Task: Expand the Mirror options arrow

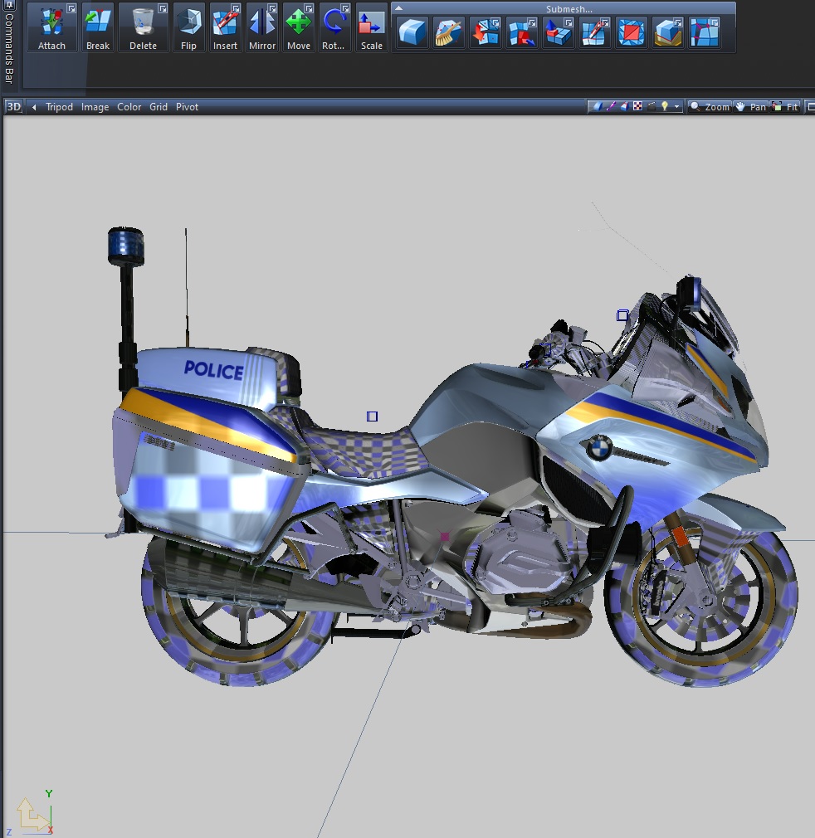Action: [272, 8]
